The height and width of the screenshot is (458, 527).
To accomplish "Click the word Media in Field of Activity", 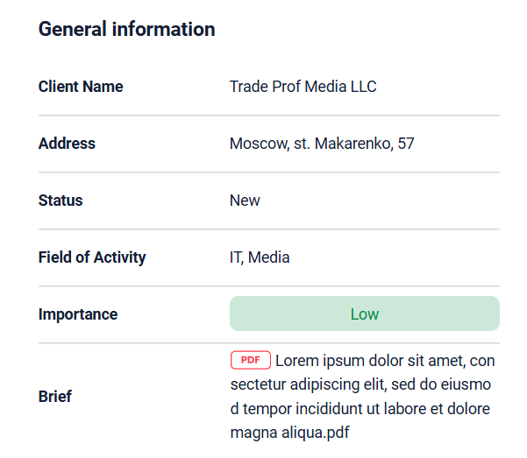I will pos(268,257).
